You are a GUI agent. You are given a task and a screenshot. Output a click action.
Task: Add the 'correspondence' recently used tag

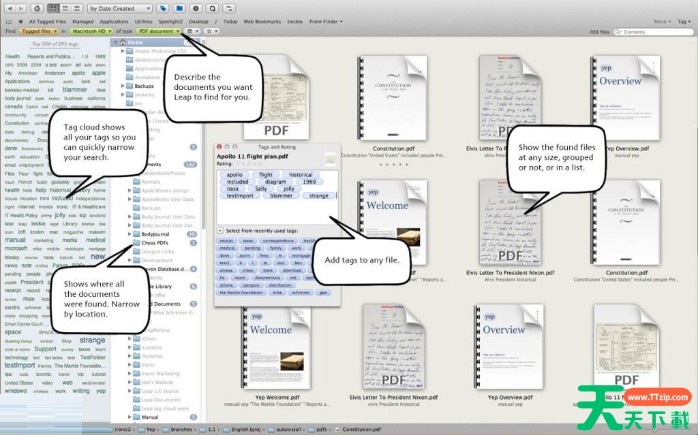pyautogui.click(x=278, y=240)
